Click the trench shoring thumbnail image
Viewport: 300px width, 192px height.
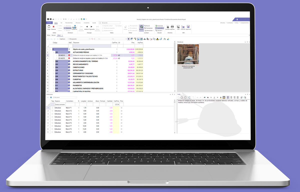click(188, 54)
